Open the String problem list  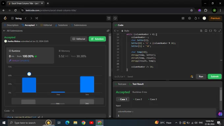[x=16, y=18]
